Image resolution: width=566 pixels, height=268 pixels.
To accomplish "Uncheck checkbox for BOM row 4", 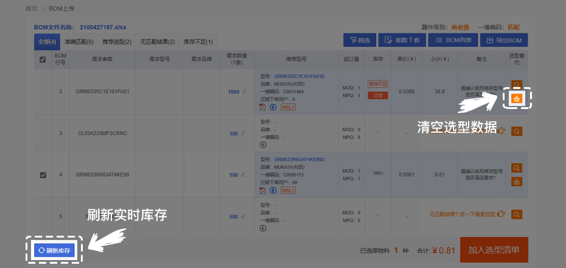I will (x=43, y=175).
